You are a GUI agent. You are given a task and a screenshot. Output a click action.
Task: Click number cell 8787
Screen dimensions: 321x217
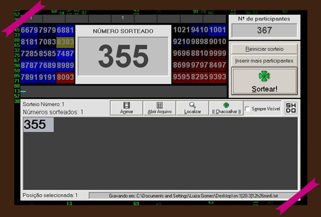29,66
